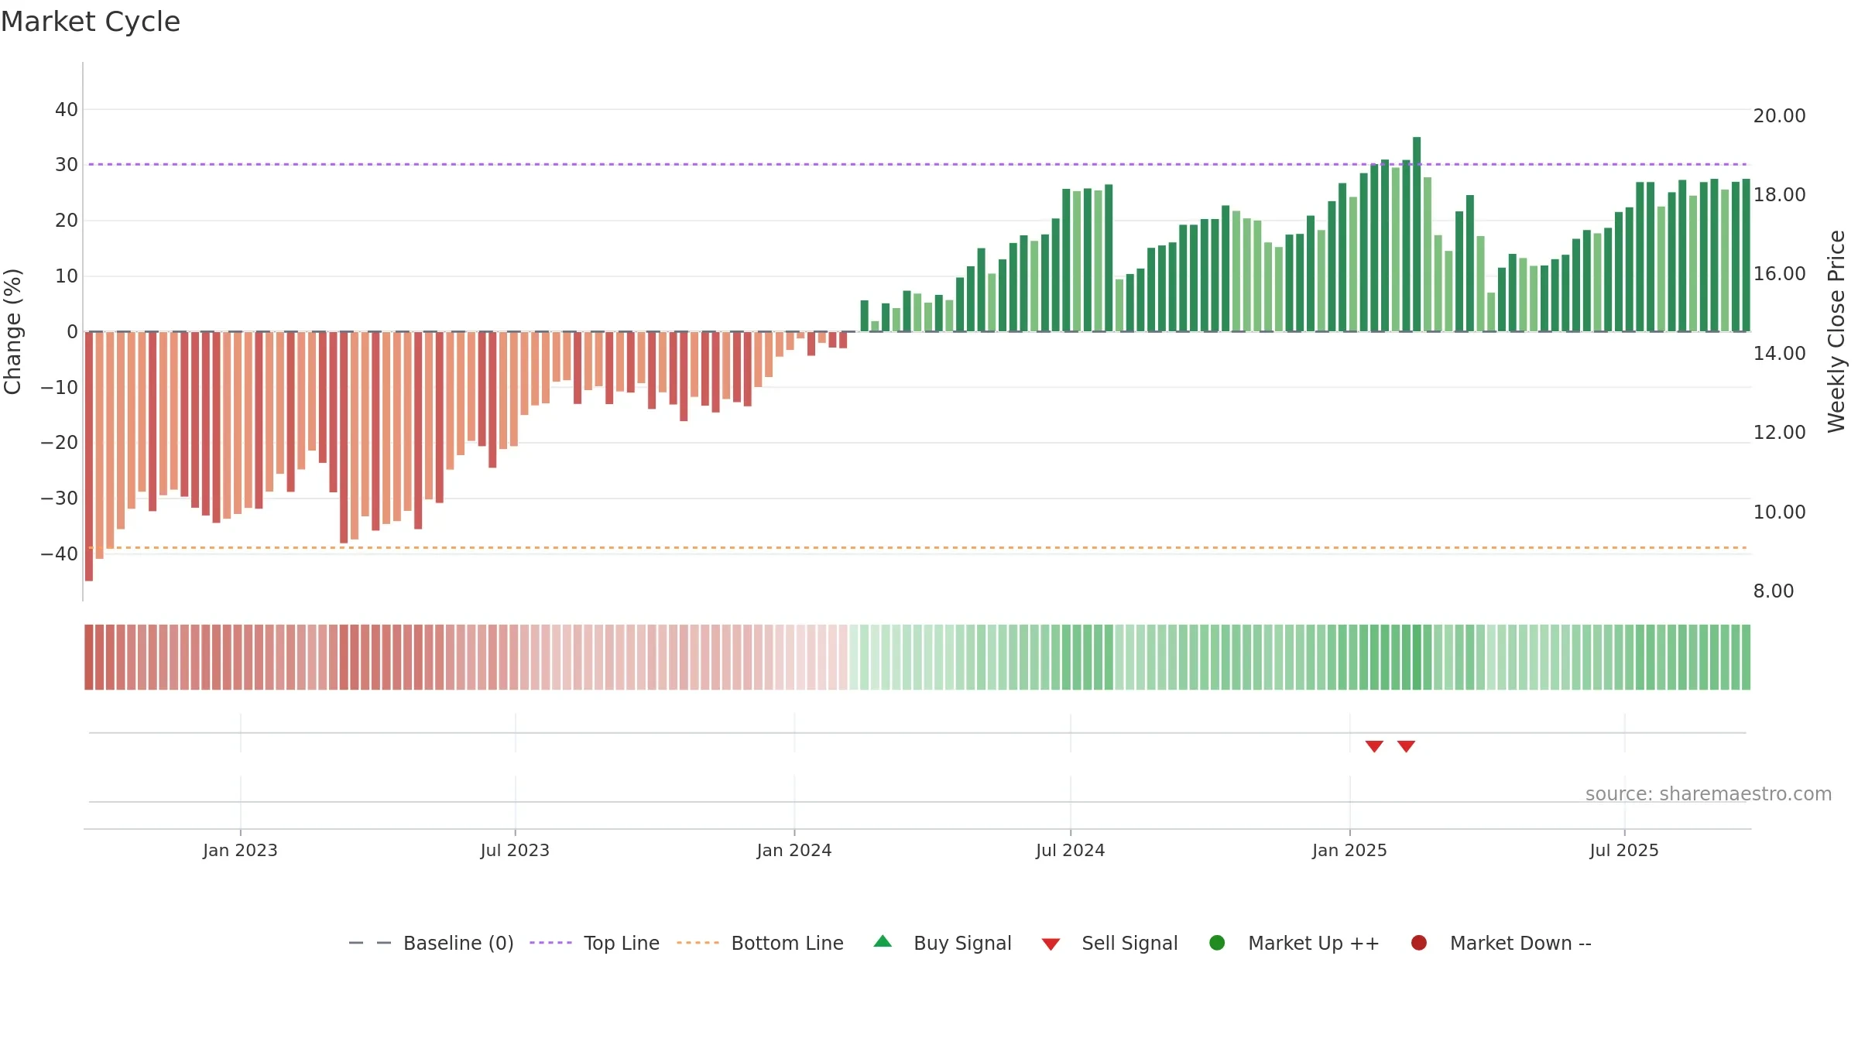Click the orange dotted Bottom Line legend swatch
The image size is (1858, 1045).
698,943
